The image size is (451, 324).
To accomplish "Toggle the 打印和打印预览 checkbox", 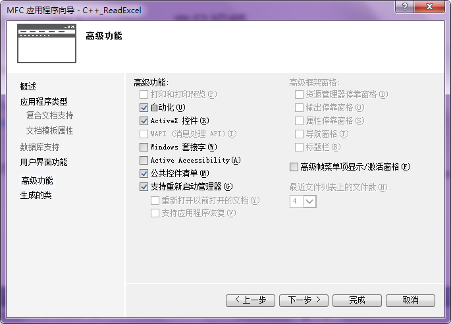I will click(x=144, y=94).
